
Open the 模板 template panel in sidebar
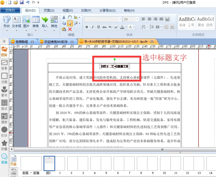point(4,118)
